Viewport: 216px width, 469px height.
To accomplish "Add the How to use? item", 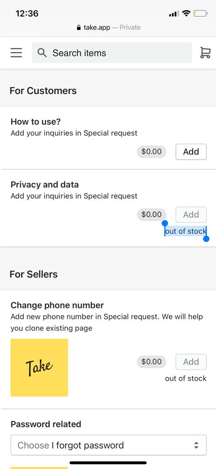I will click(x=191, y=152).
